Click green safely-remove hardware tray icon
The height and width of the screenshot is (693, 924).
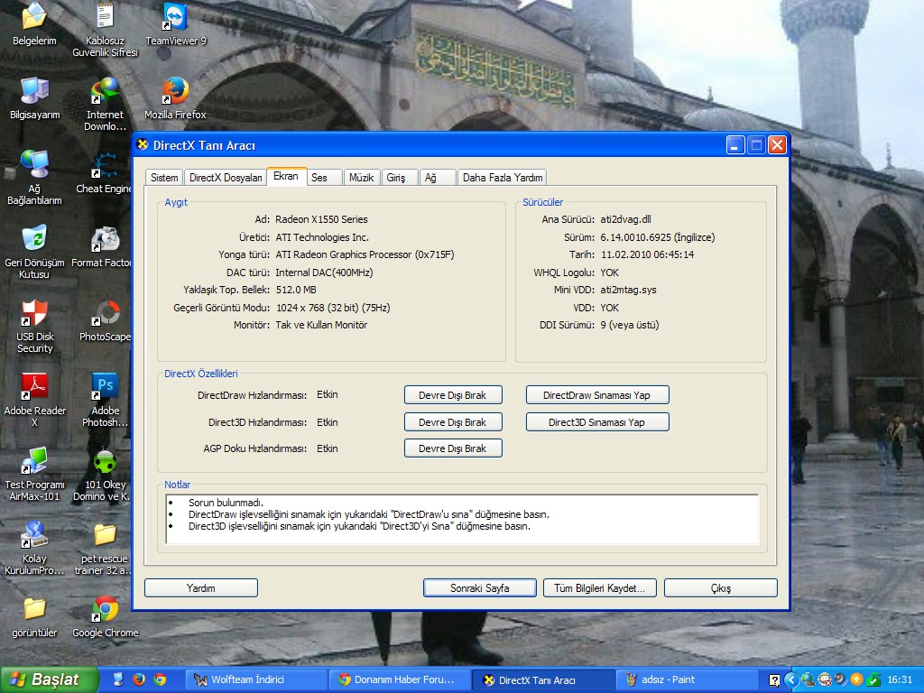873,679
